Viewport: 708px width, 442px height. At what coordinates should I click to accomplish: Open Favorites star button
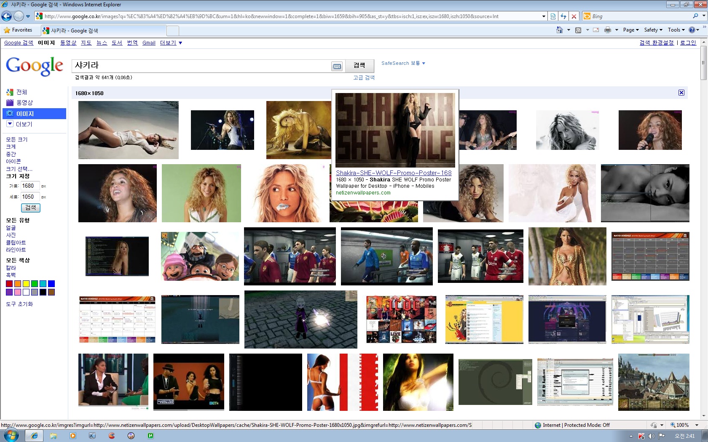[18, 30]
